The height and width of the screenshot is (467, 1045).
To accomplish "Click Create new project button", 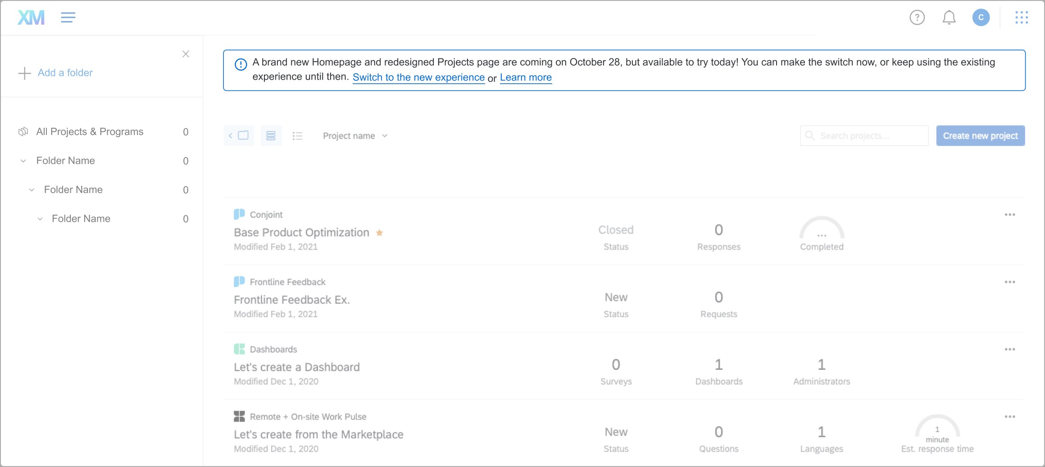I will 981,135.
